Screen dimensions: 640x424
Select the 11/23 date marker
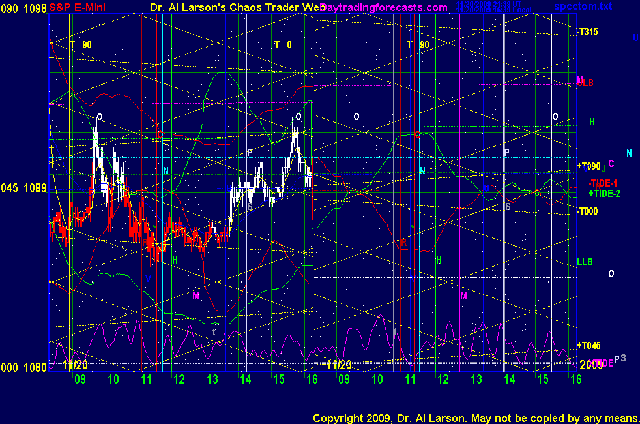click(x=339, y=365)
